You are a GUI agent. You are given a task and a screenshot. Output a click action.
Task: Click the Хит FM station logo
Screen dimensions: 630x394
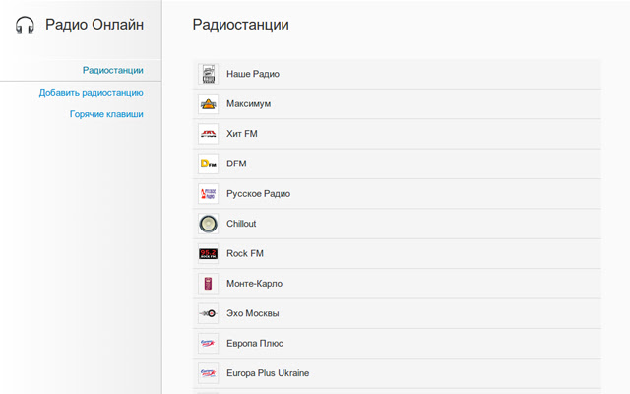click(208, 134)
